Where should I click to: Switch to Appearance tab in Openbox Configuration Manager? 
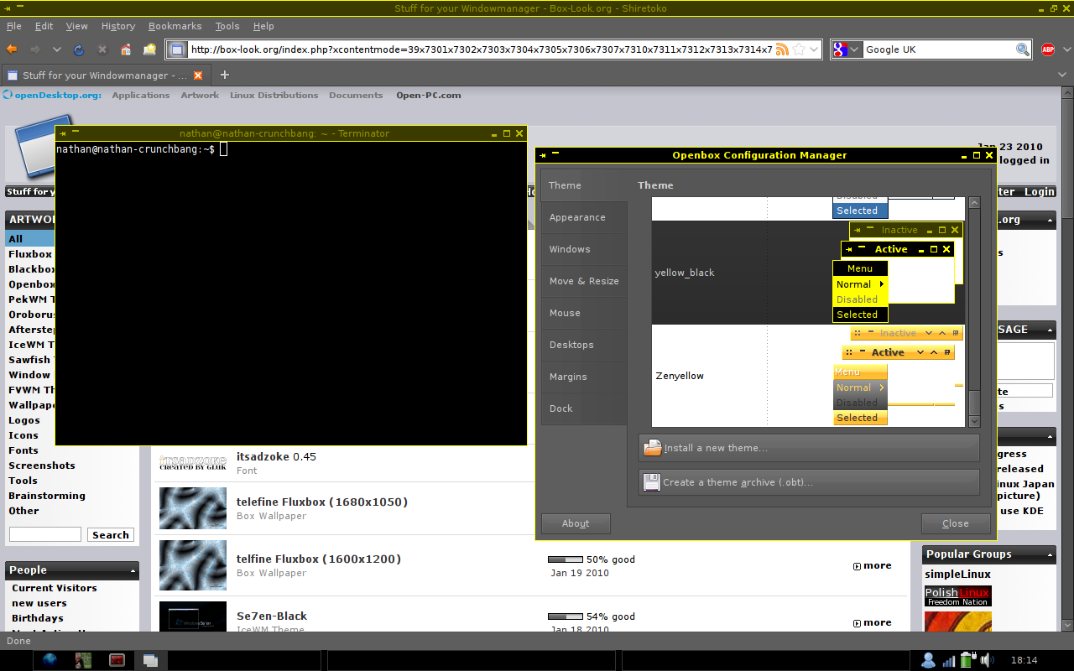584,217
